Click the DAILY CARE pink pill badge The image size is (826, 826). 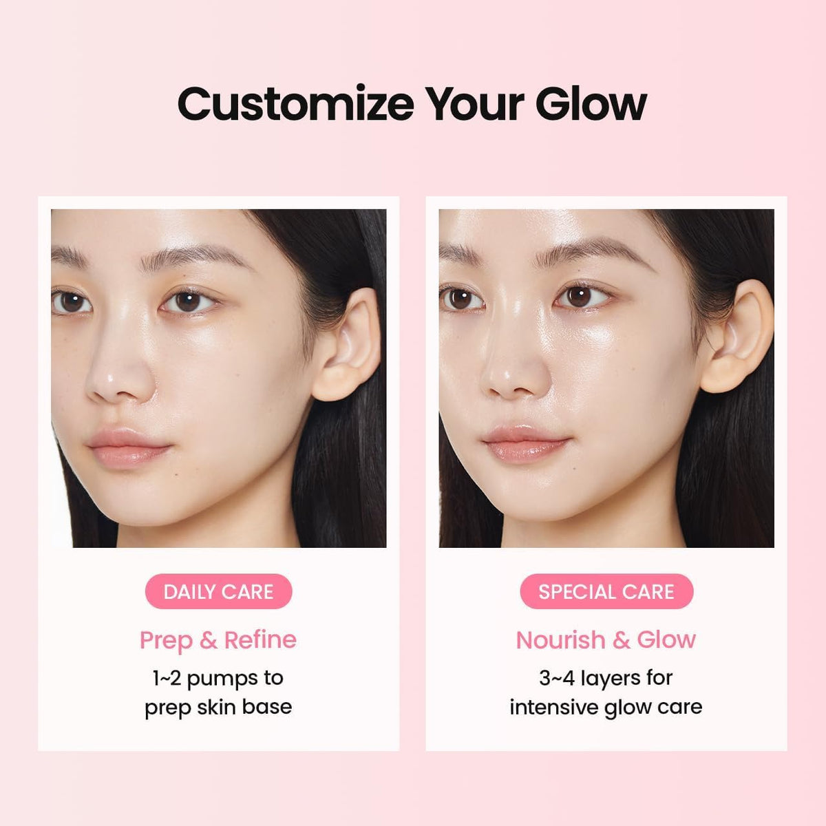tap(219, 591)
